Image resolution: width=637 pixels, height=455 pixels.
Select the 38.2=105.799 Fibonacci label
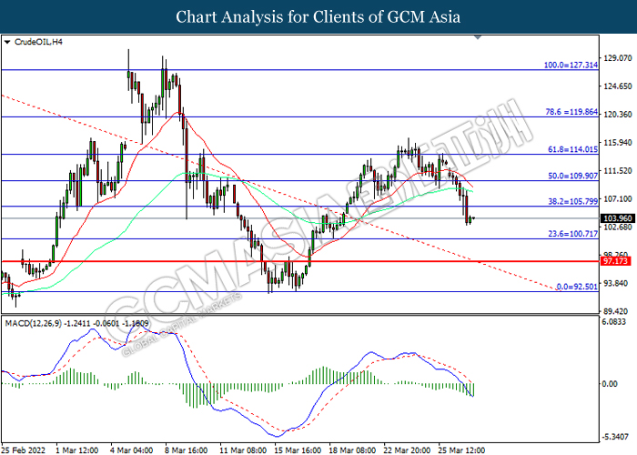(572, 201)
